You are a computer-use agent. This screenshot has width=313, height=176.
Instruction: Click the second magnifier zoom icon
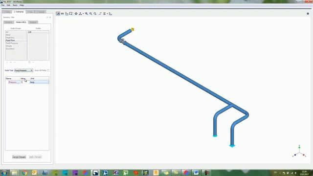coord(90,14)
